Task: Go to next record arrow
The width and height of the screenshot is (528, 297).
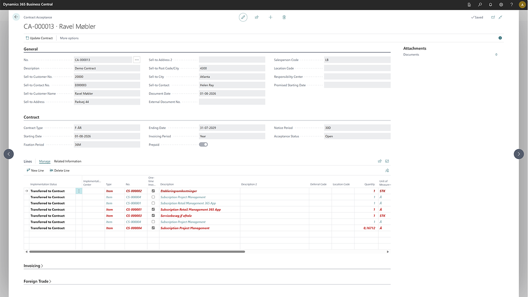Action: point(519,154)
